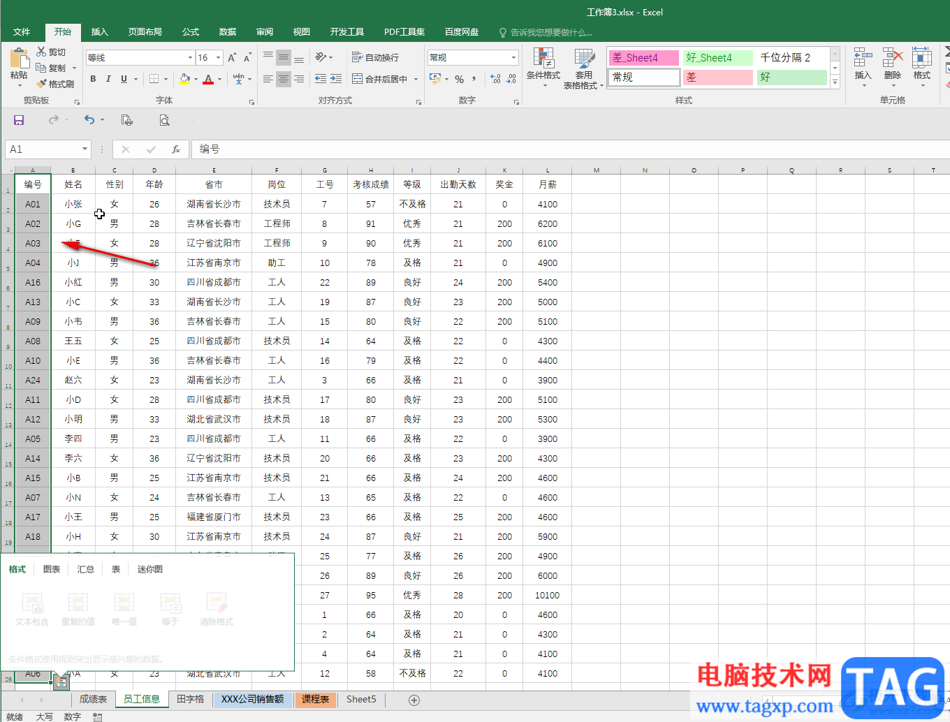Switch to the 公式 Formulas tab

[x=191, y=32]
